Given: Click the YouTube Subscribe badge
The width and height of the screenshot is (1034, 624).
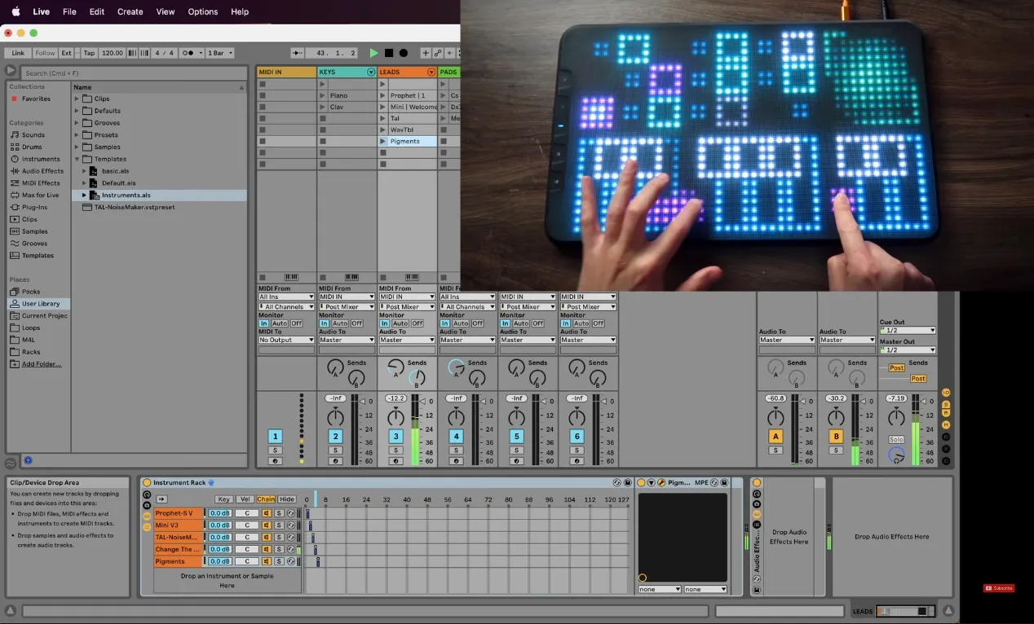Looking at the screenshot, I should (x=999, y=588).
